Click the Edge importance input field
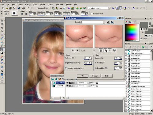The width and height of the screenshot is (153, 115). click(86, 63)
